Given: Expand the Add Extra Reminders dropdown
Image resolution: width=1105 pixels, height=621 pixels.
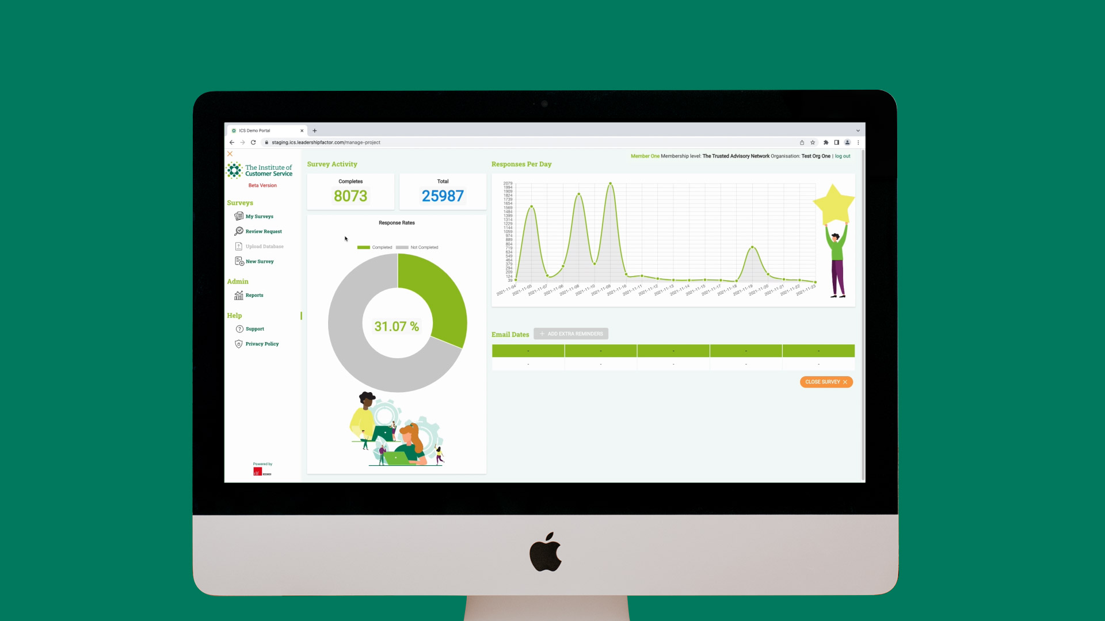Looking at the screenshot, I should [571, 333].
